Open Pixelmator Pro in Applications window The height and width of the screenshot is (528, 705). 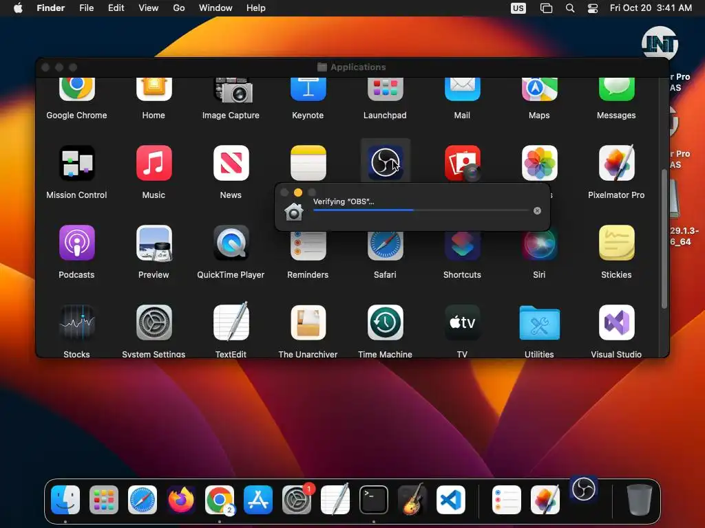(x=616, y=163)
